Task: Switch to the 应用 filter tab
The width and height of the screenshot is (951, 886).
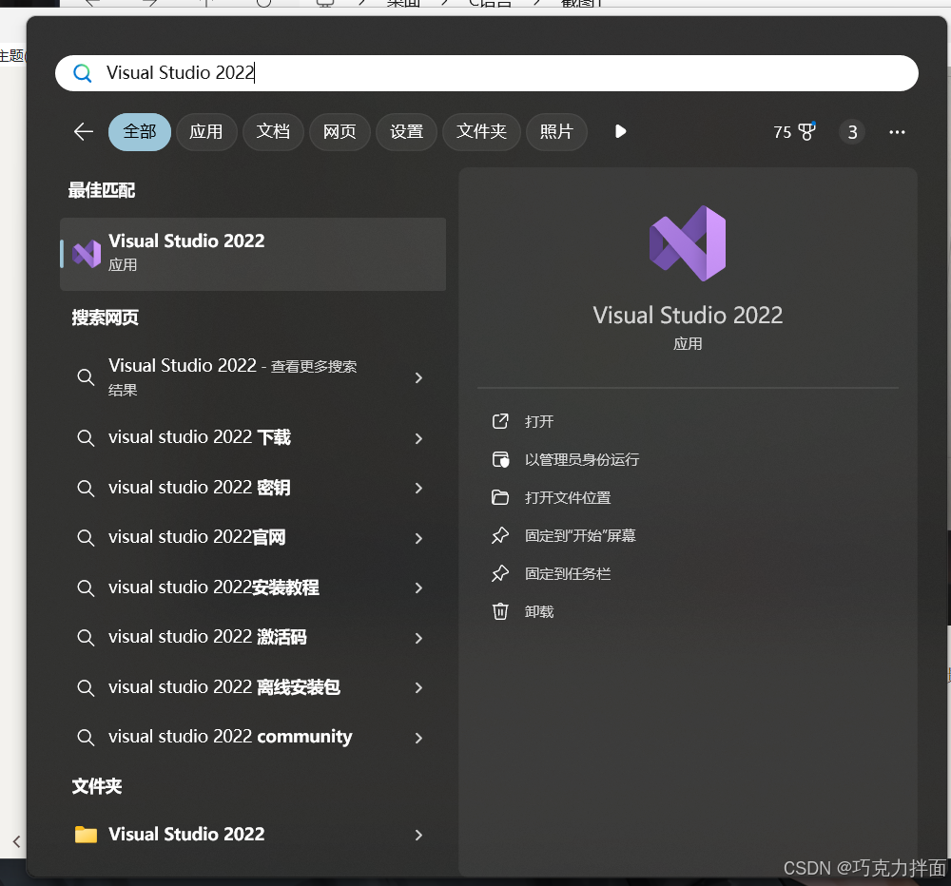Action: (206, 131)
